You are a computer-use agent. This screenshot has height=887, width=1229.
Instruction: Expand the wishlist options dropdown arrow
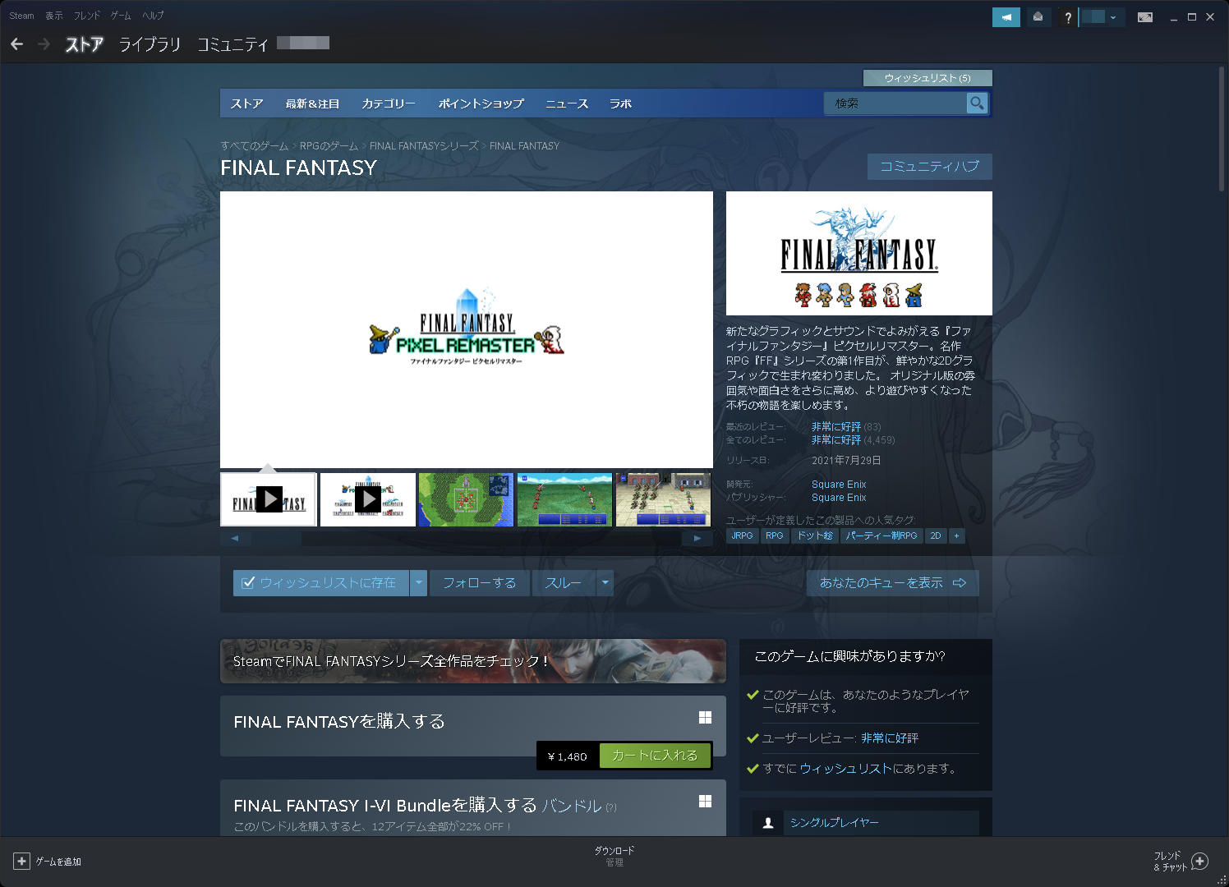tap(419, 582)
